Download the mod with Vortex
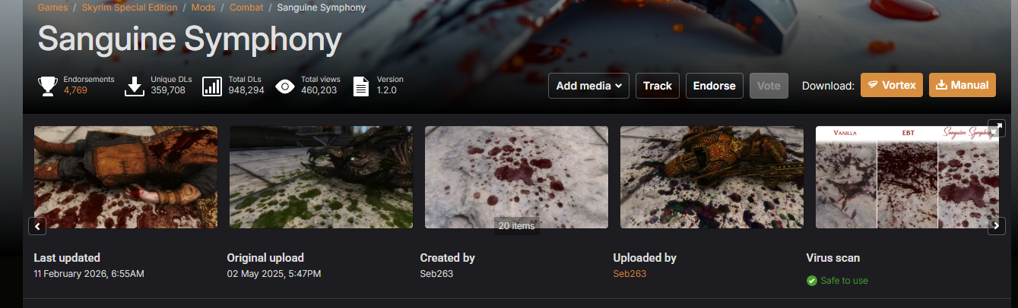The height and width of the screenshot is (308, 1018). pyautogui.click(x=892, y=85)
